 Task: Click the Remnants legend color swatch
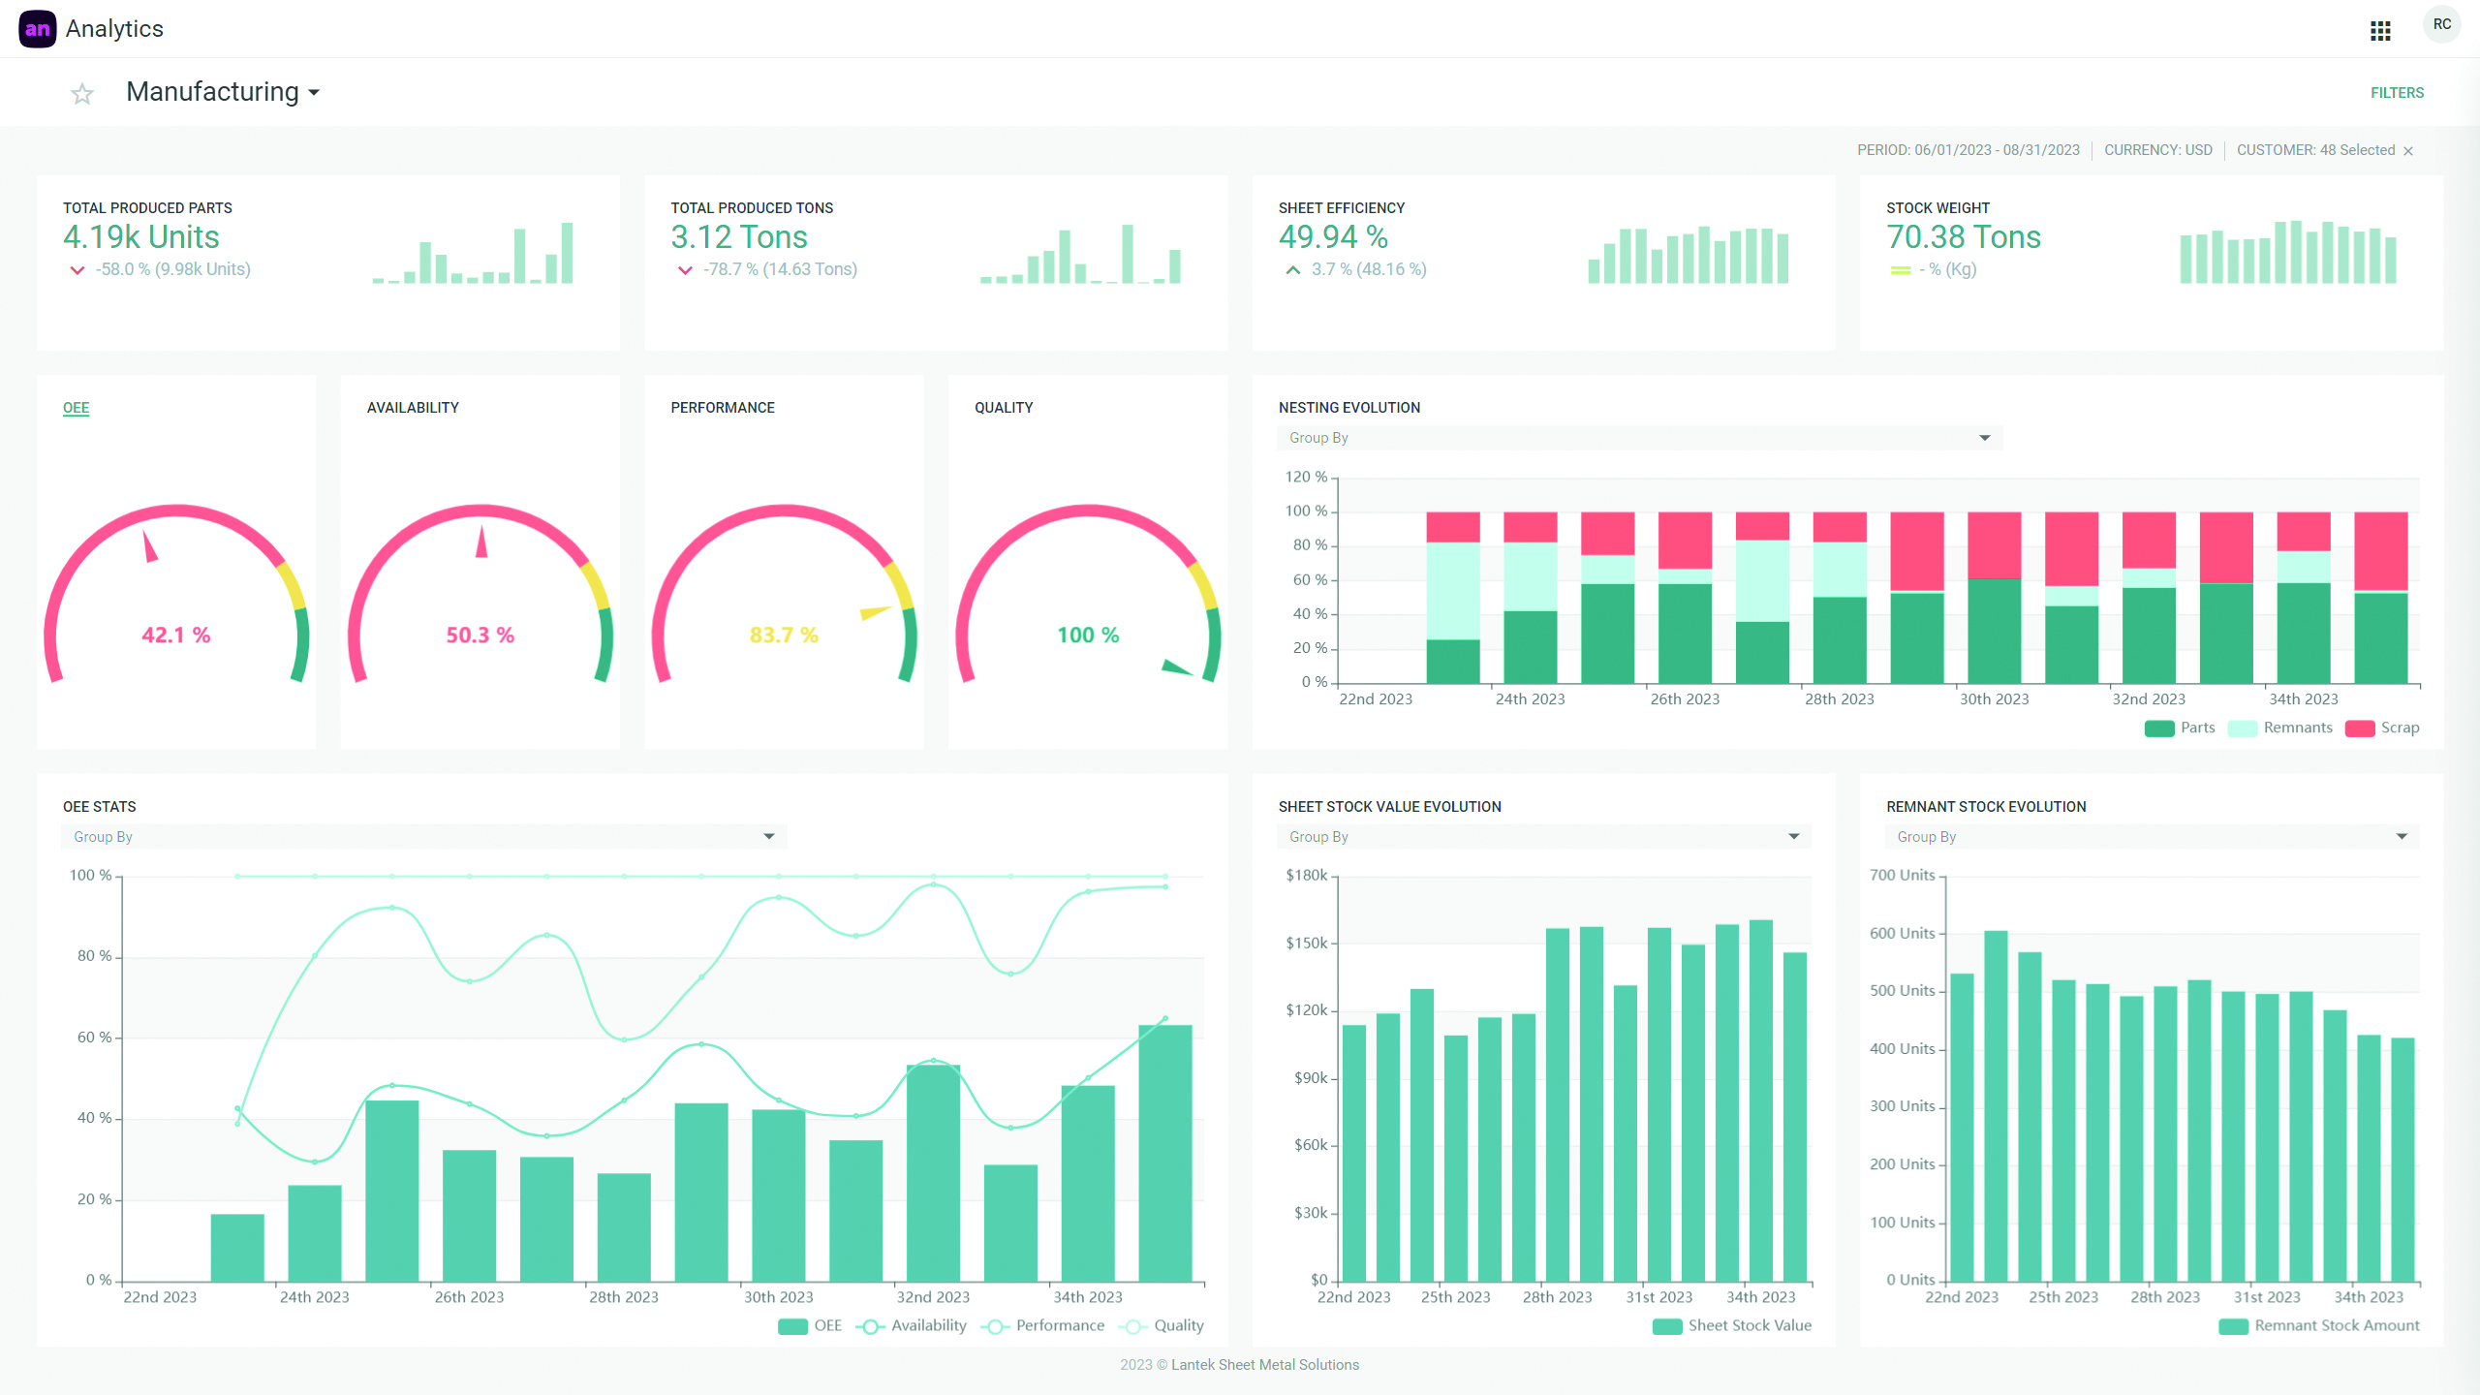[2242, 728]
